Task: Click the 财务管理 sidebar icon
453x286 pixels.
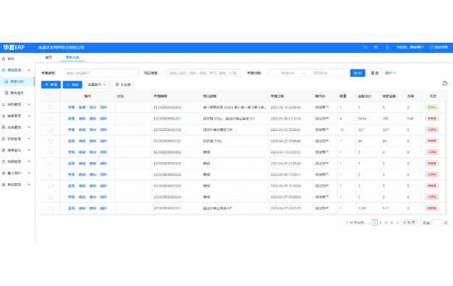Action: pos(4,139)
